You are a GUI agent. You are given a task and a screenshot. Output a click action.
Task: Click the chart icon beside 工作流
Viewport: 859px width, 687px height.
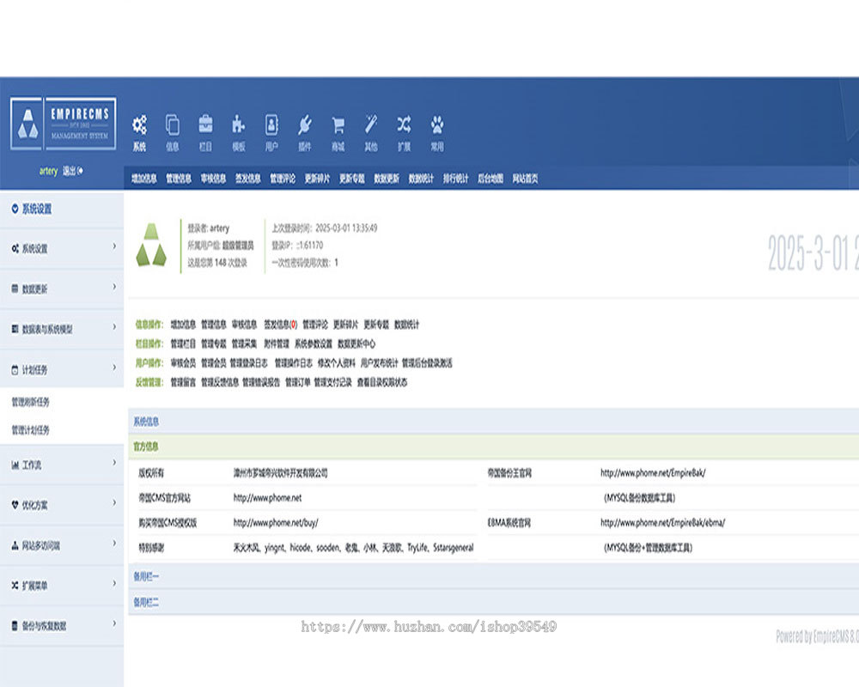15,465
